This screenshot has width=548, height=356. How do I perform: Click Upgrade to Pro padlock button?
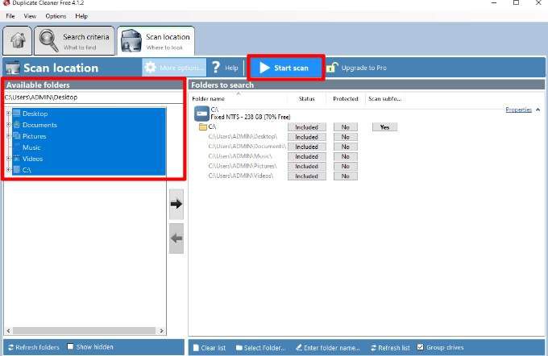click(x=356, y=68)
